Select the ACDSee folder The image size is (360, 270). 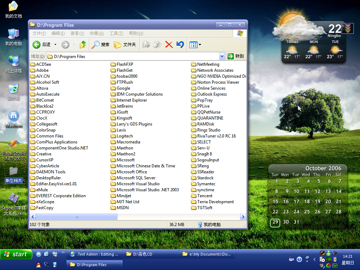[41, 64]
